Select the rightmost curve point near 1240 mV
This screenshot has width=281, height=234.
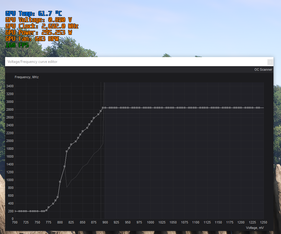coord(259,108)
